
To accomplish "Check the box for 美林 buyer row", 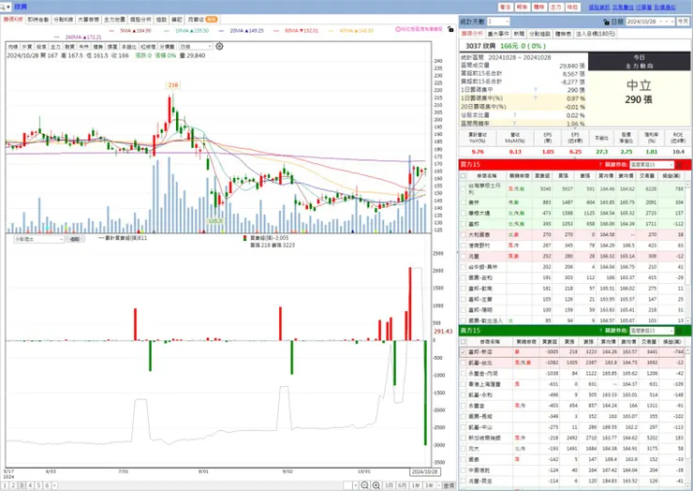I will click(x=464, y=202).
